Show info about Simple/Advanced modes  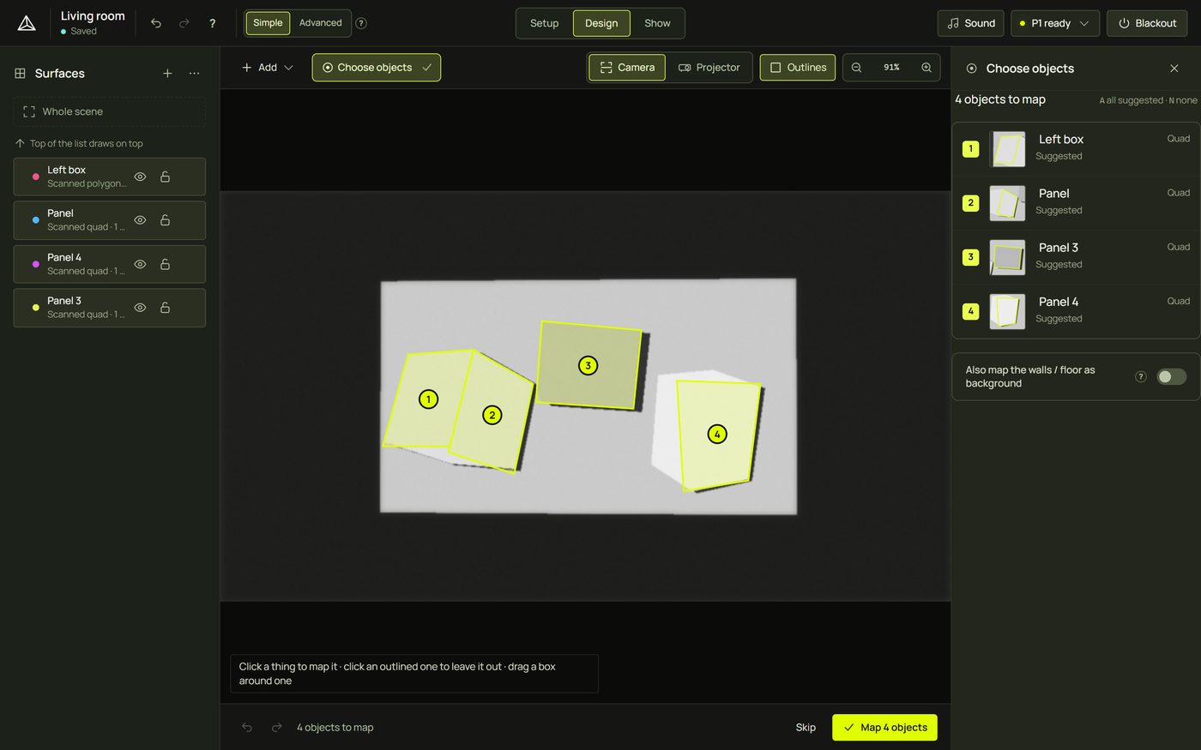(x=361, y=23)
